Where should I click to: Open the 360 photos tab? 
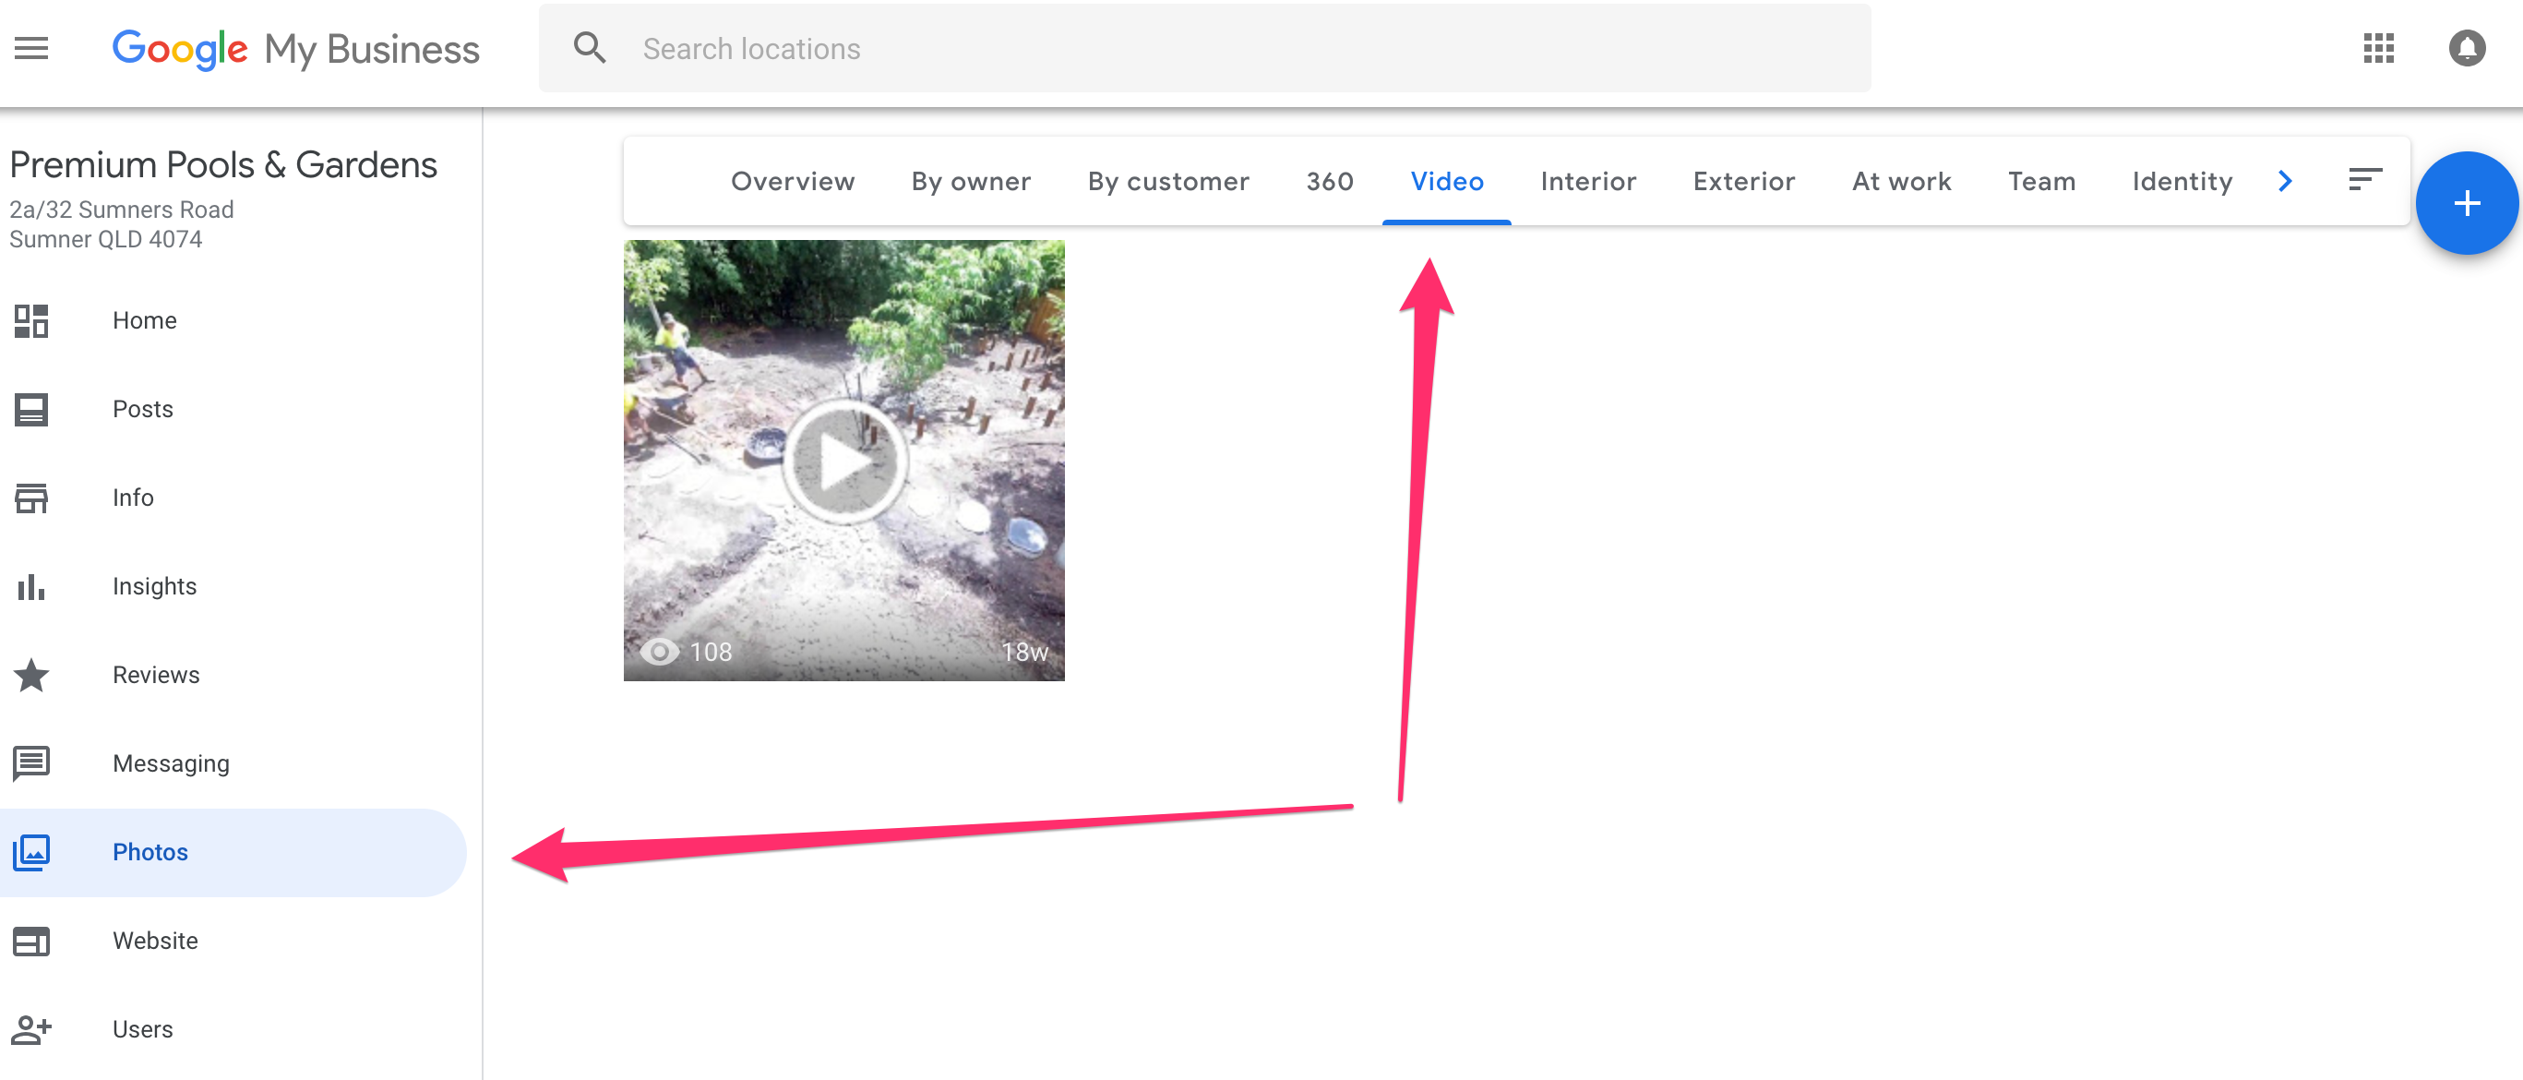[x=1329, y=181]
